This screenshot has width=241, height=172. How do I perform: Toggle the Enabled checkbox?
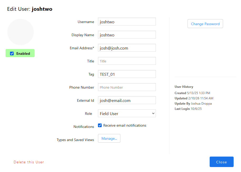coord(12,53)
